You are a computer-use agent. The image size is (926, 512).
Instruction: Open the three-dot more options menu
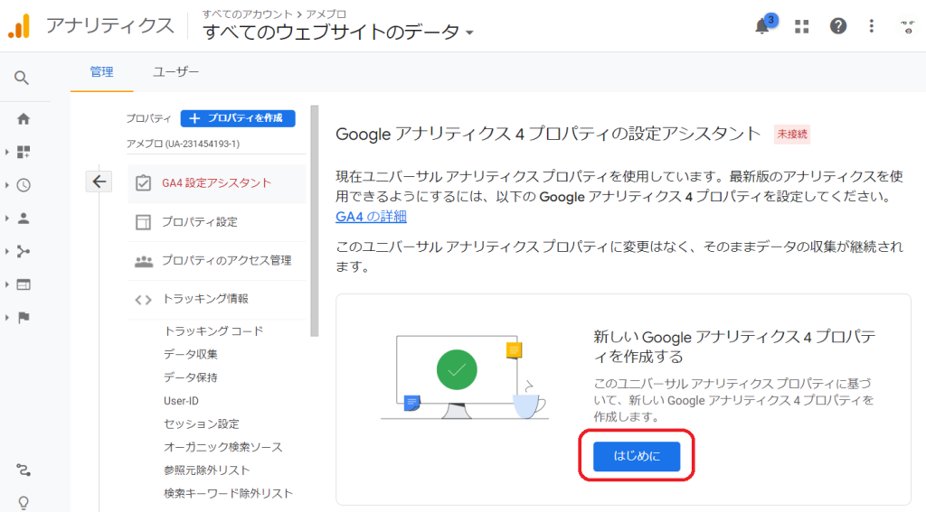click(x=872, y=26)
